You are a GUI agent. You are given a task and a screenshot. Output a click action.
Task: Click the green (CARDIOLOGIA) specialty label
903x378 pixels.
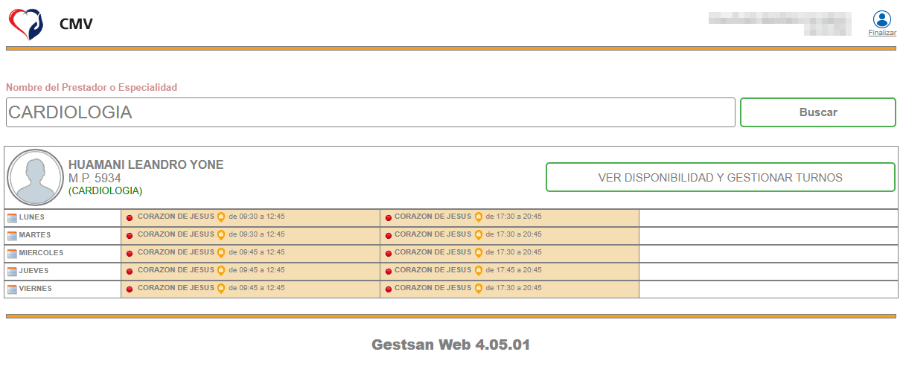(x=105, y=191)
